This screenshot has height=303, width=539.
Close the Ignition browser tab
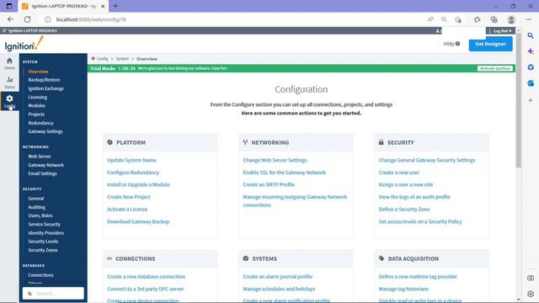(x=103, y=6)
